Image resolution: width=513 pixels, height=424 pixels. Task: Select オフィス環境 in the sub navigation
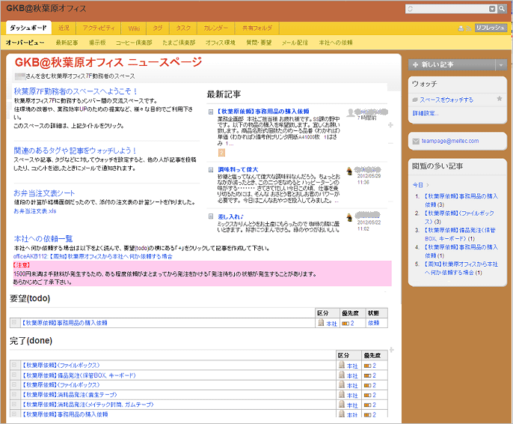click(220, 43)
